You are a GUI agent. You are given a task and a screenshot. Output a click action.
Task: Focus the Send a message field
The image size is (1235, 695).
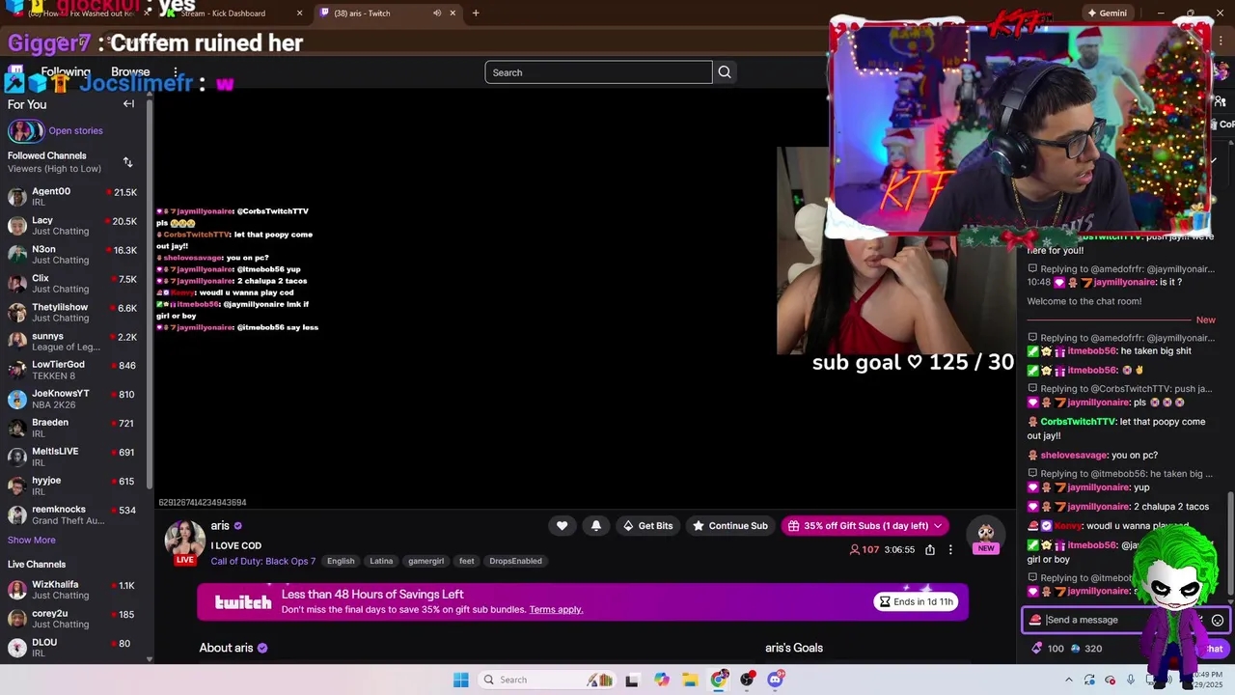point(1124,621)
